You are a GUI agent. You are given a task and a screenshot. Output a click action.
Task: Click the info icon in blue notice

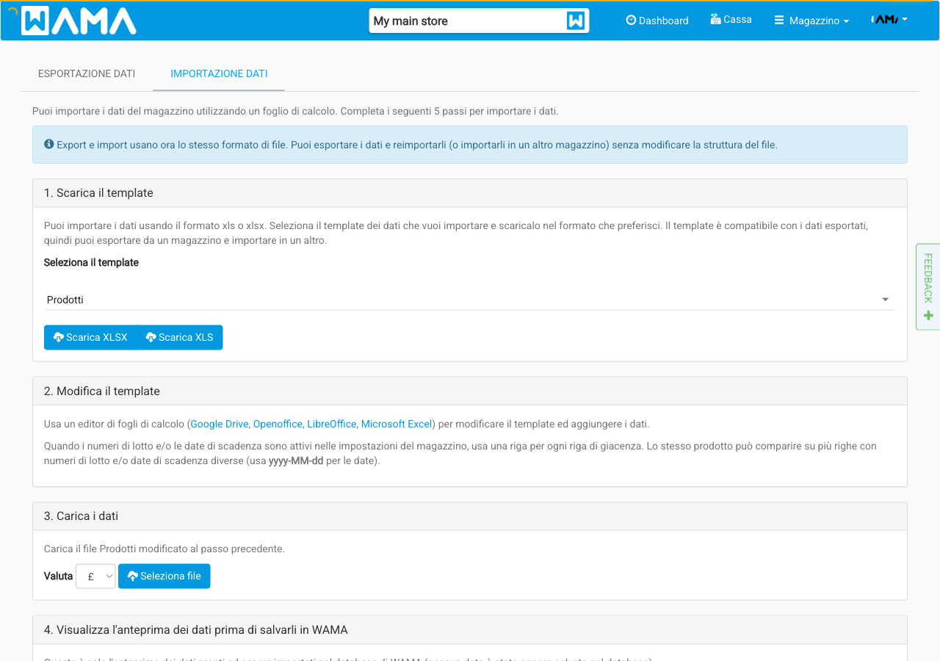pyautogui.click(x=49, y=145)
